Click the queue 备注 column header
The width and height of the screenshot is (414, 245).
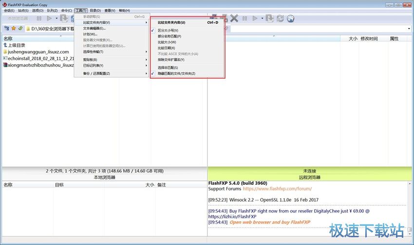(x=162, y=185)
